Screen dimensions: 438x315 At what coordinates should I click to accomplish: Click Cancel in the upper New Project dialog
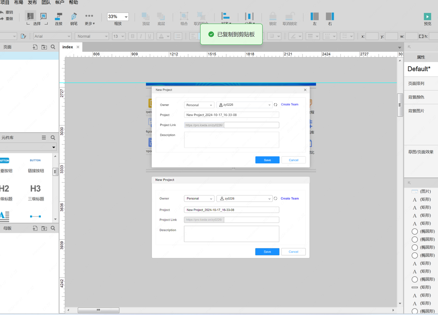(x=294, y=160)
